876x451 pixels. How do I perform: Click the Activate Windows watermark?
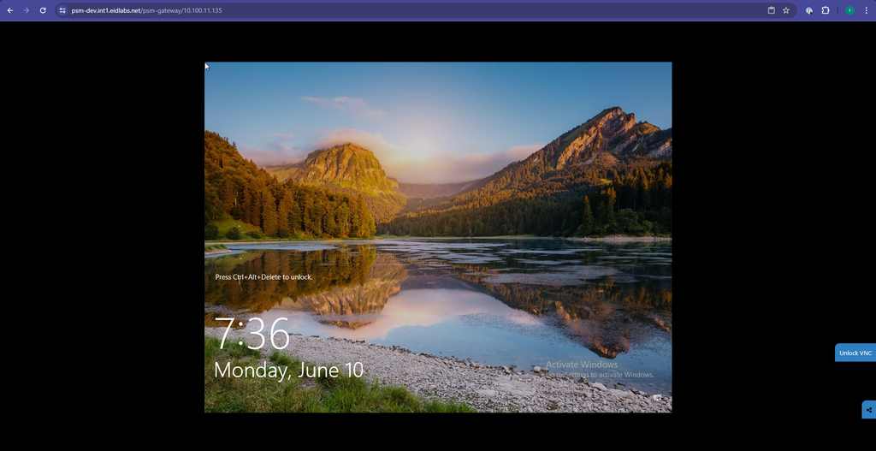(581, 365)
